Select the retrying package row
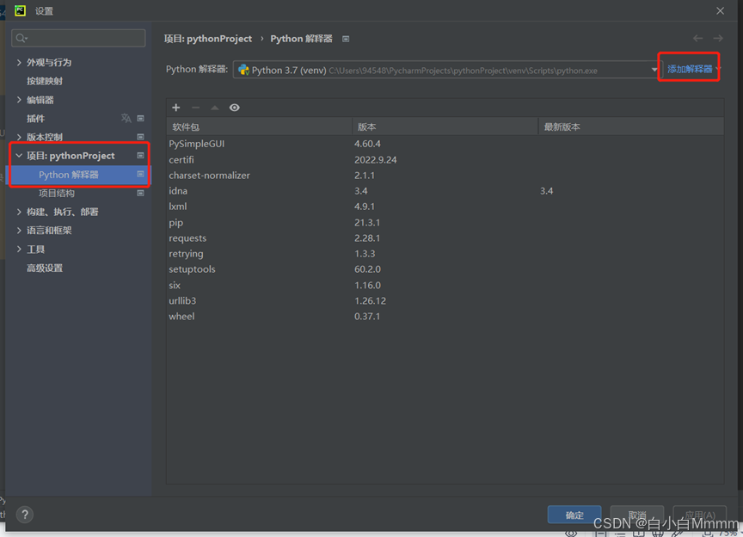Screen dimensions: 743x537 [x=445, y=254]
